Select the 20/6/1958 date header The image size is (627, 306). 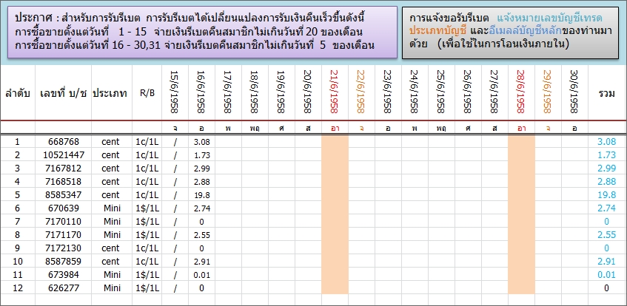[308, 92]
